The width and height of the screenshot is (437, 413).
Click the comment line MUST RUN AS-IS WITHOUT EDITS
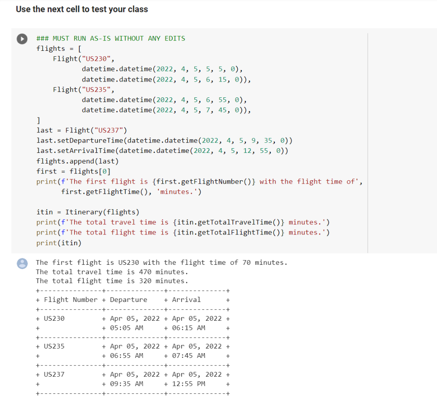tap(110, 38)
